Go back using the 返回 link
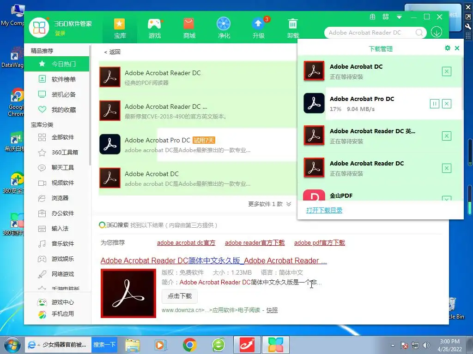 (x=112, y=52)
